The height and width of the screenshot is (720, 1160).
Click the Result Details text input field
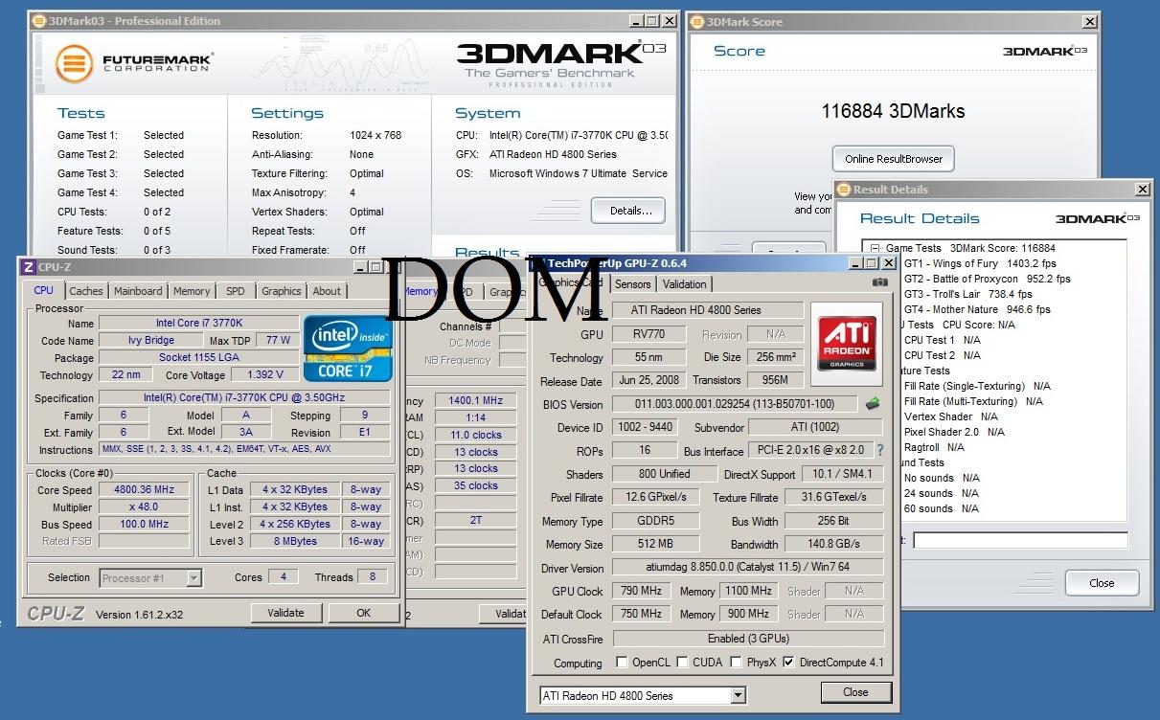[1020, 541]
